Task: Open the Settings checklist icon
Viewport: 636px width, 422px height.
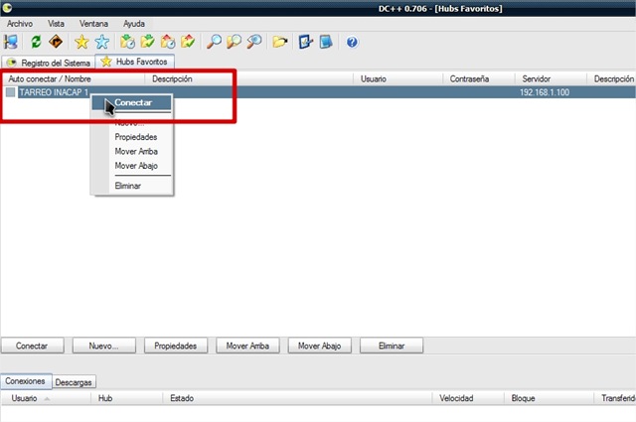Action: click(305, 42)
